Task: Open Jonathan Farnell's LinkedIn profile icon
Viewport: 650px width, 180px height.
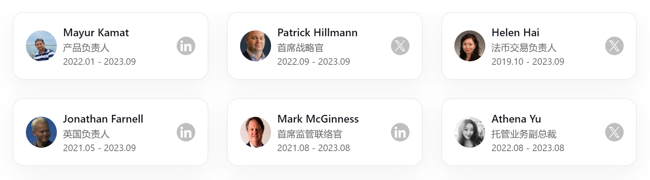Action: (x=186, y=133)
